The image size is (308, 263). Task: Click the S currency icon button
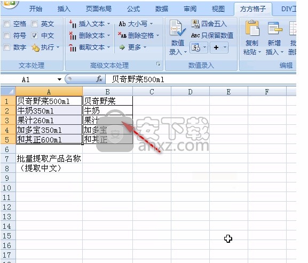[x=196, y=47]
